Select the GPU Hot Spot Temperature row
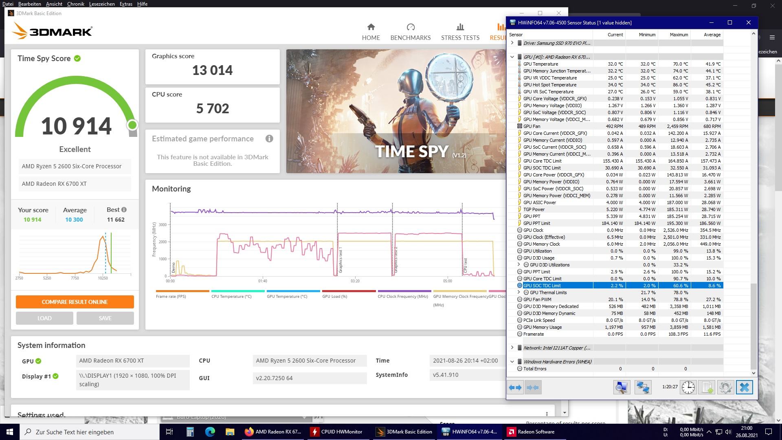Image resolution: width=782 pixels, height=440 pixels. tap(616, 85)
